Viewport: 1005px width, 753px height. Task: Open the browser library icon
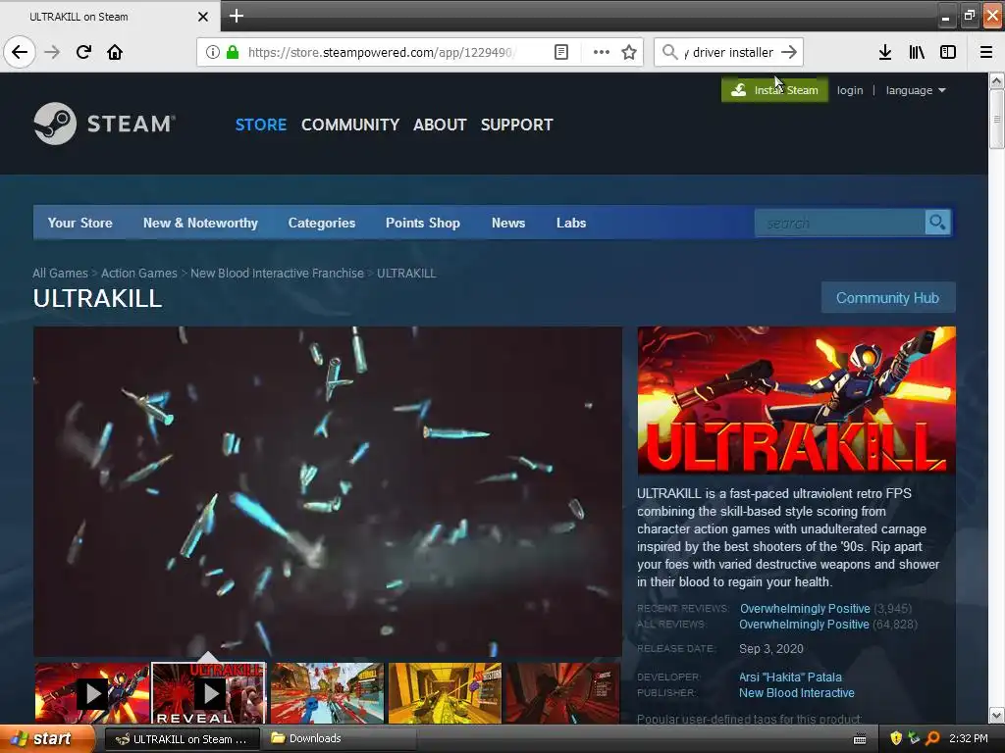coord(917,52)
